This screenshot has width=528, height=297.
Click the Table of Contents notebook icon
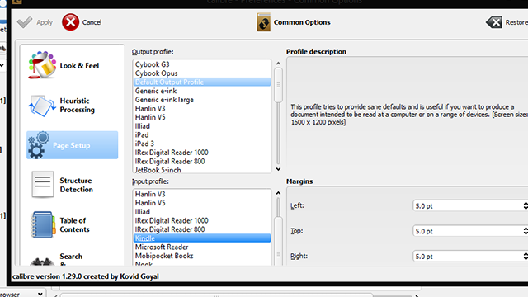[42, 224]
